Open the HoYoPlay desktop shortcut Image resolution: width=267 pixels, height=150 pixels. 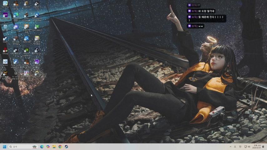pyautogui.click(x=5, y=5)
